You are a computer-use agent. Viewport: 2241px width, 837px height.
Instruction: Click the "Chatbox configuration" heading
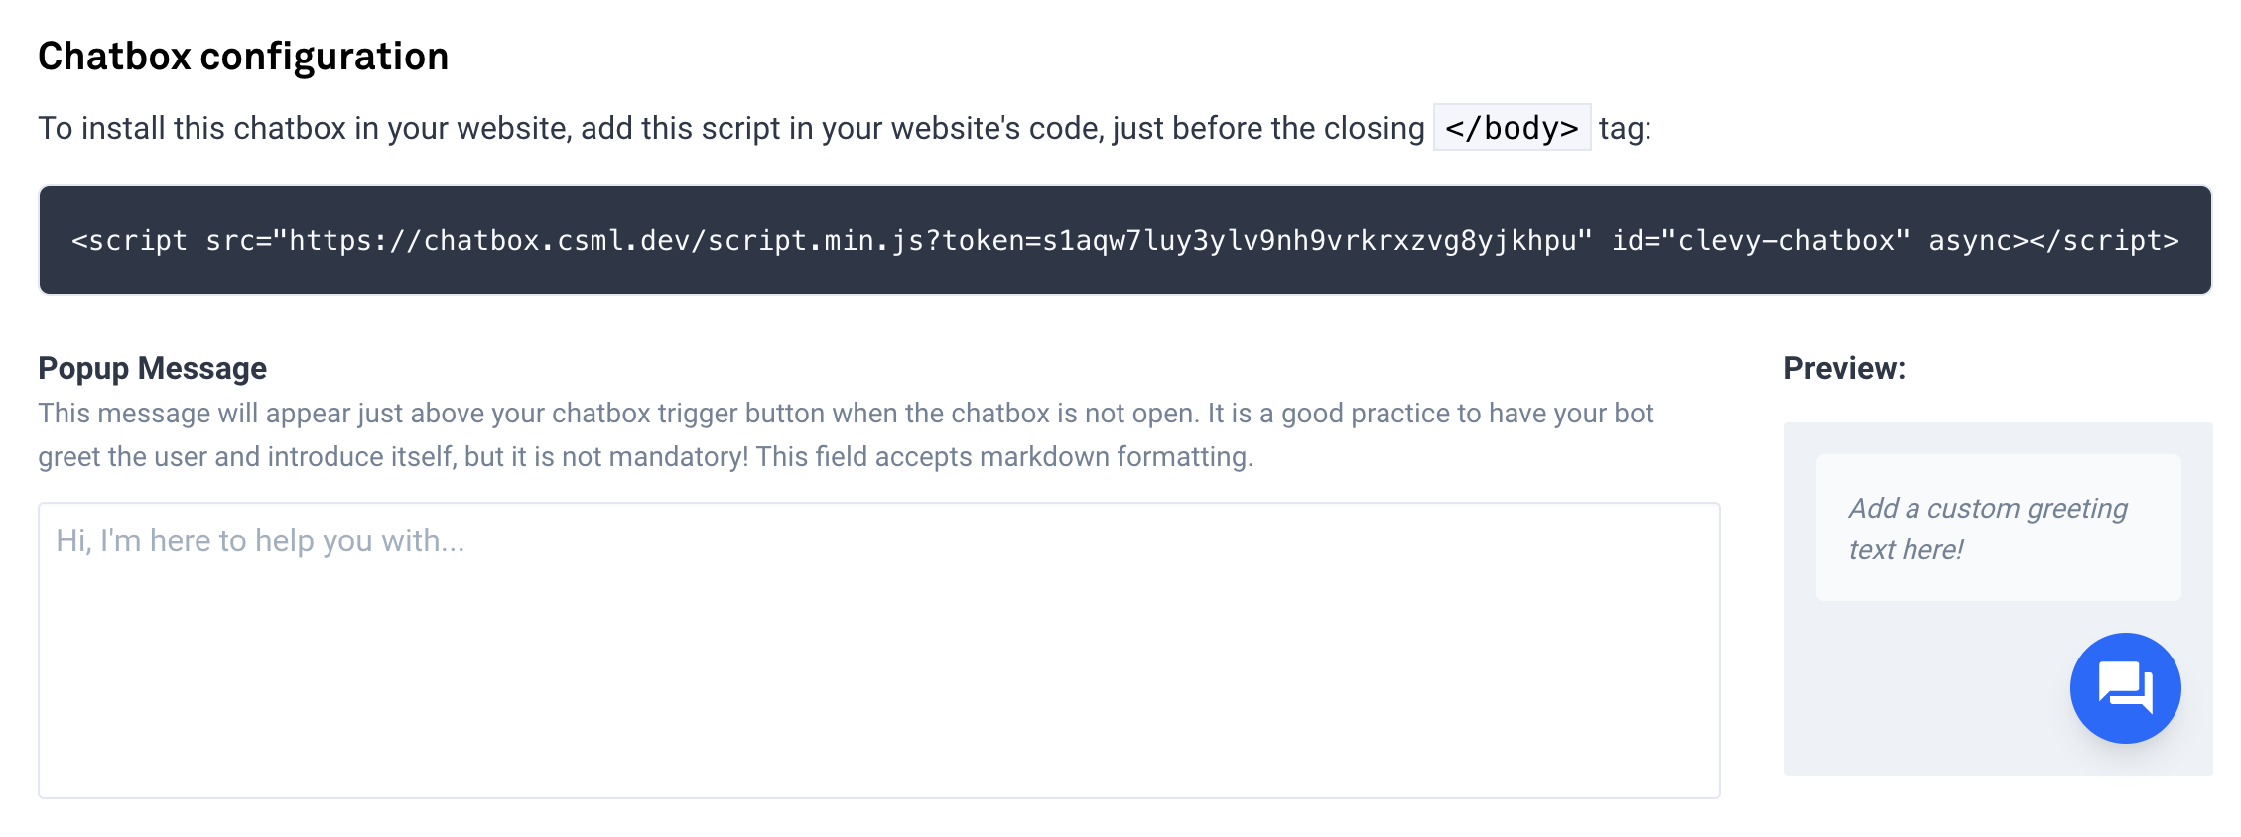[x=243, y=57]
